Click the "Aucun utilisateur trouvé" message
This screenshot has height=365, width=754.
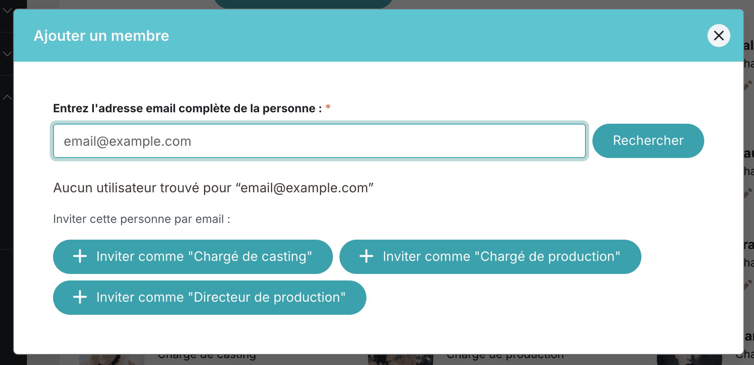[x=213, y=188]
